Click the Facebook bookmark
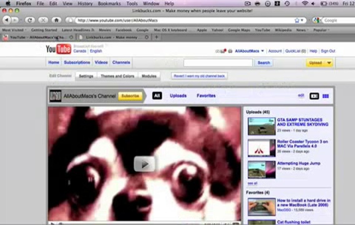The height and width of the screenshot is (225, 355). (x=124, y=30)
